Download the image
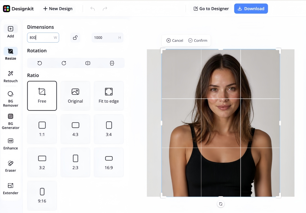306x213 pixels. tap(251, 9)
